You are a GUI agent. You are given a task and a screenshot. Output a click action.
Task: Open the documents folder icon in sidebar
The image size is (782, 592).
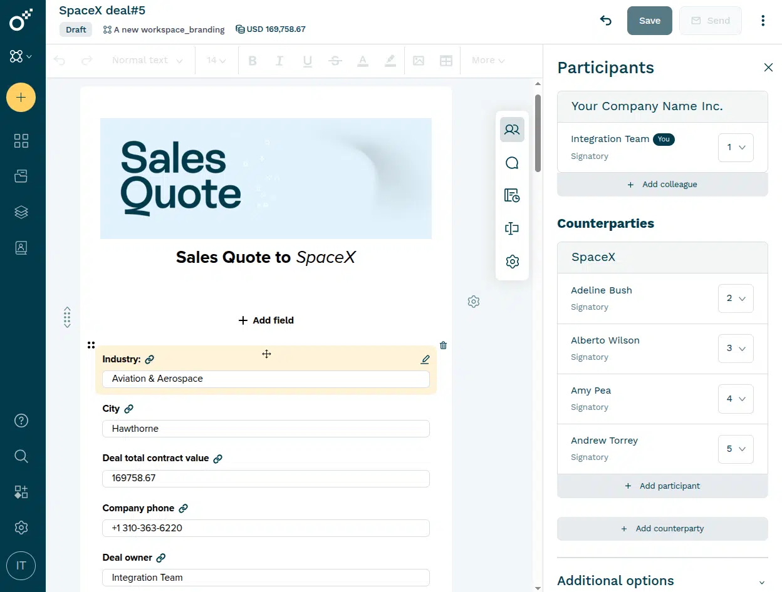coord(21,176)
